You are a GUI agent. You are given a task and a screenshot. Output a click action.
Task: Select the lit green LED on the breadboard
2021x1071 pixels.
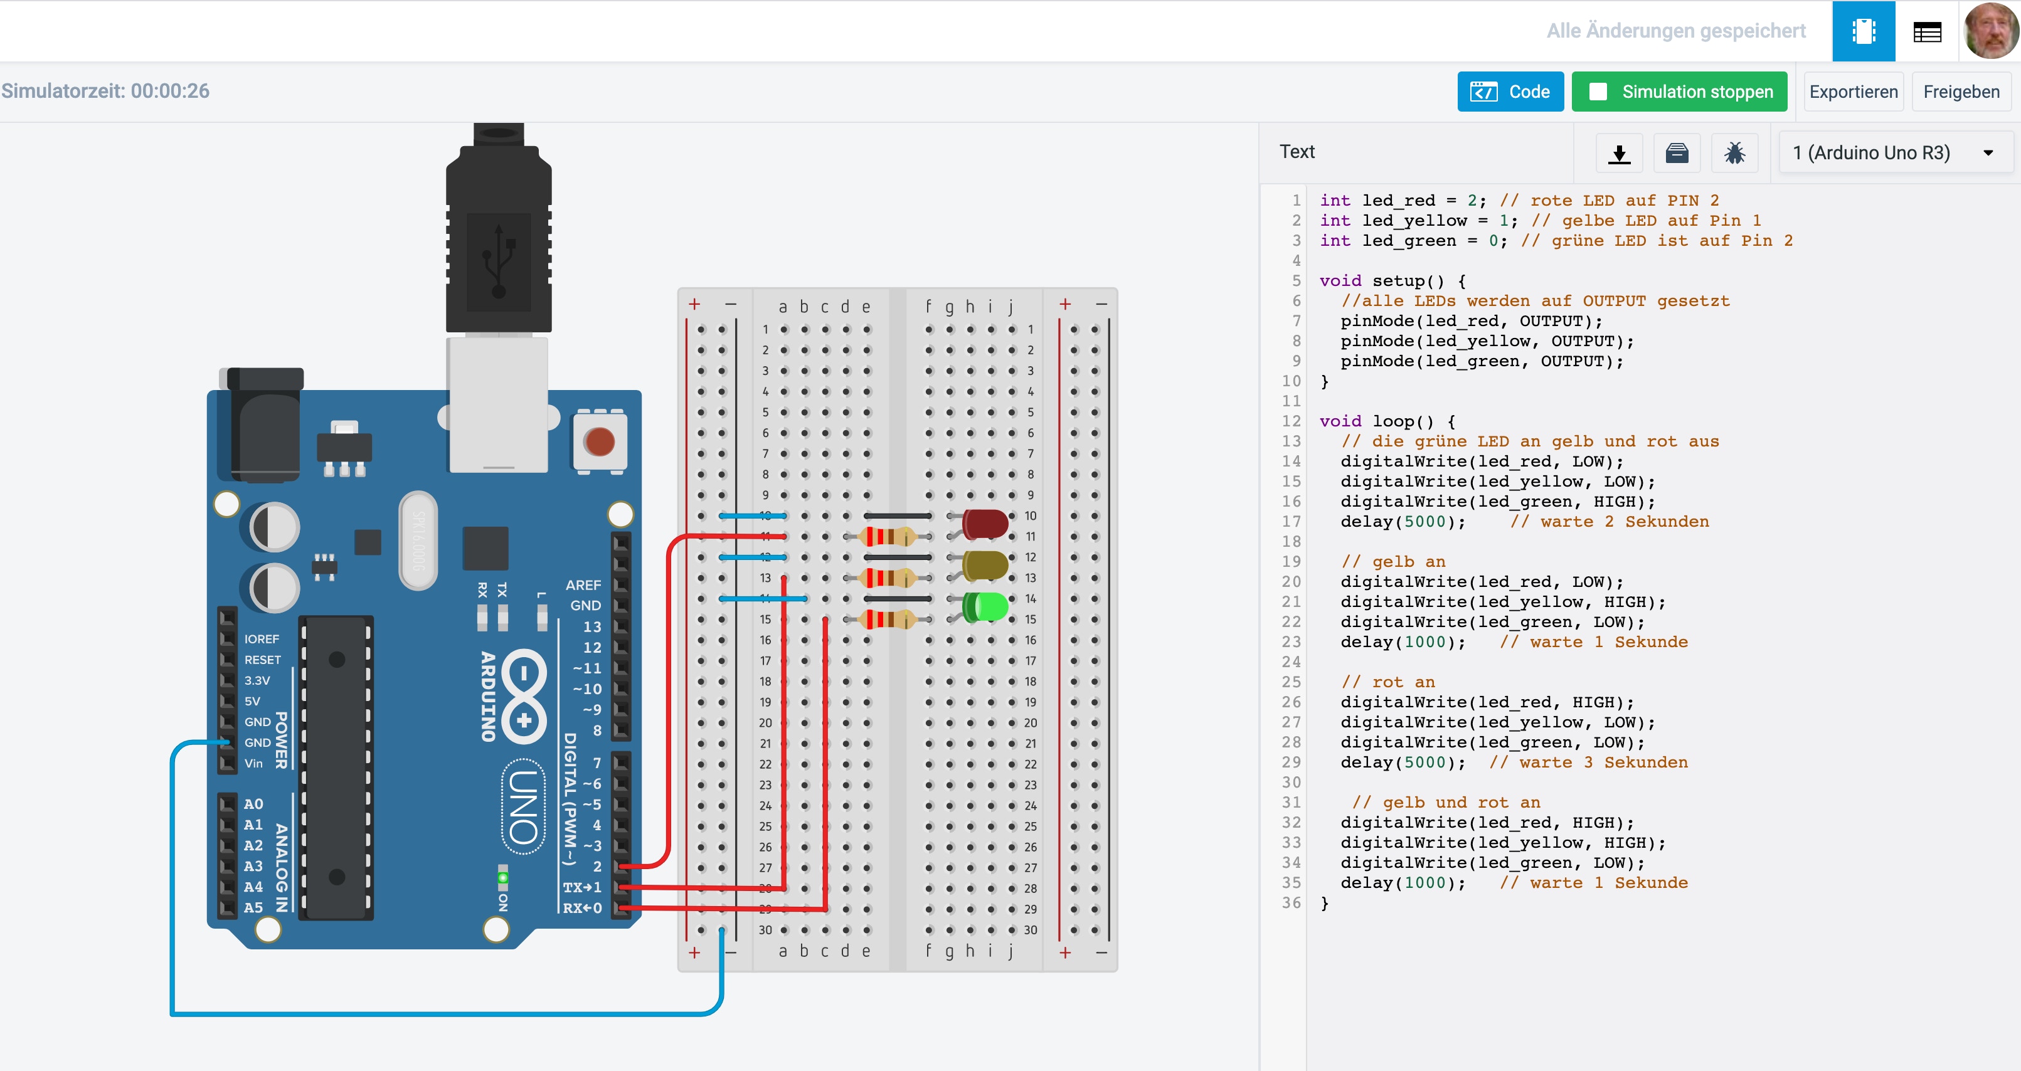coord(984,607)
